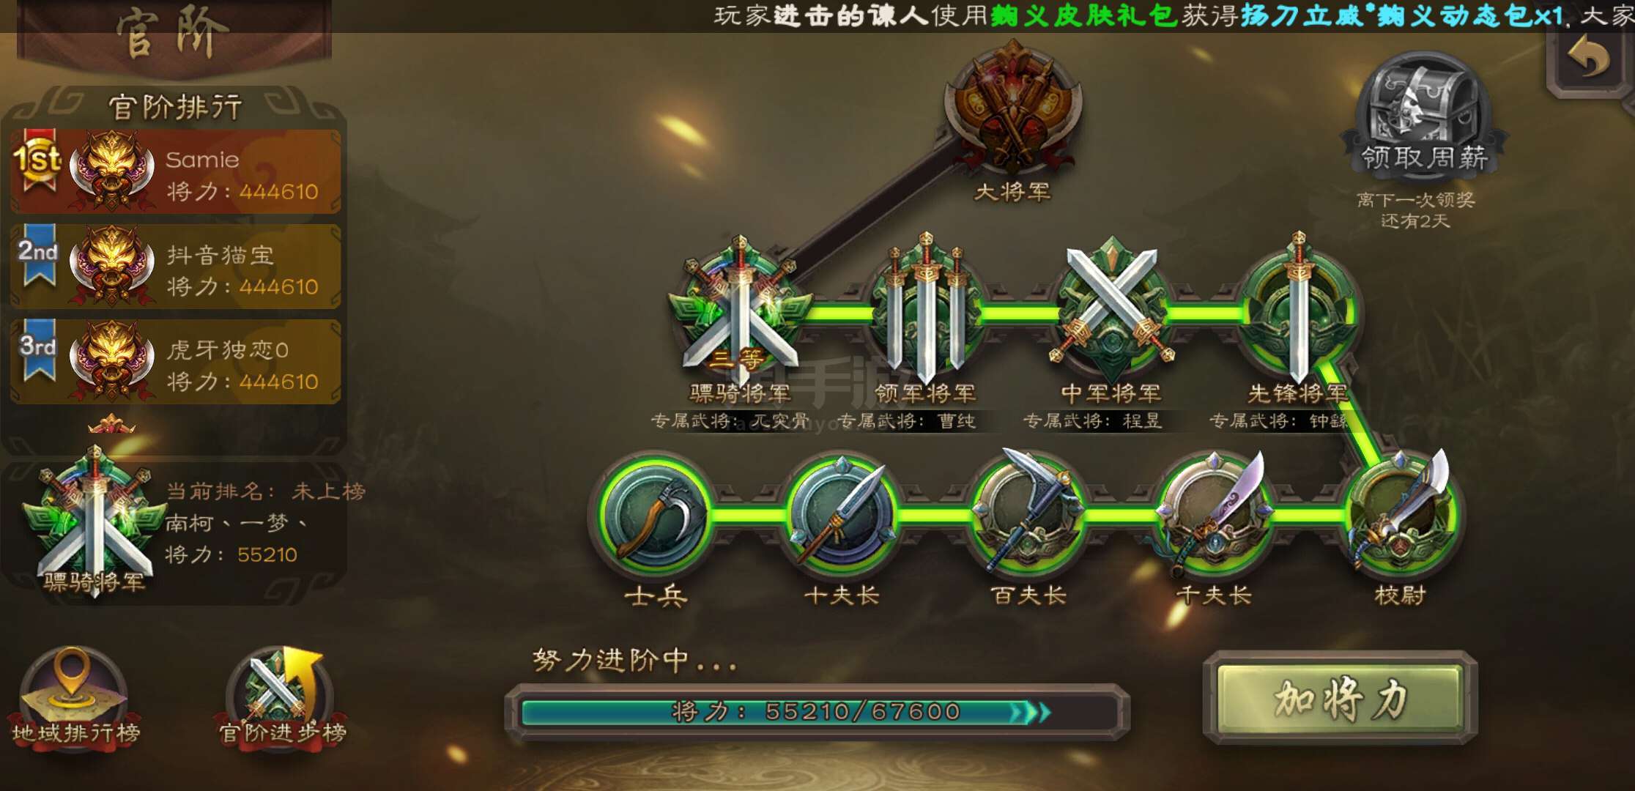
Task: Open the 官阶进步榜 progress ranking
Action: pyautogui.click(x=283, y=697)
